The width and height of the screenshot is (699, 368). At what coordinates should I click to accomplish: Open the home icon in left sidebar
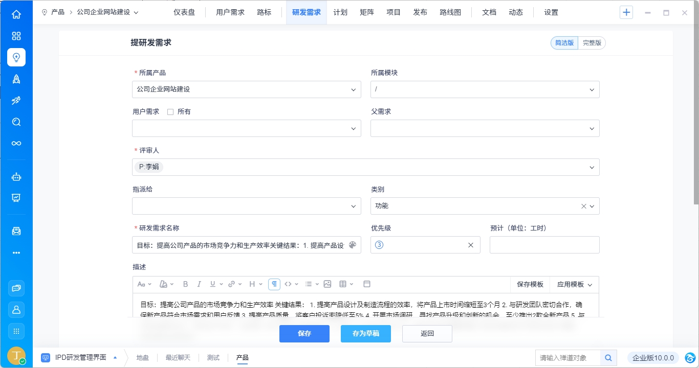click(x=16, y=14)
